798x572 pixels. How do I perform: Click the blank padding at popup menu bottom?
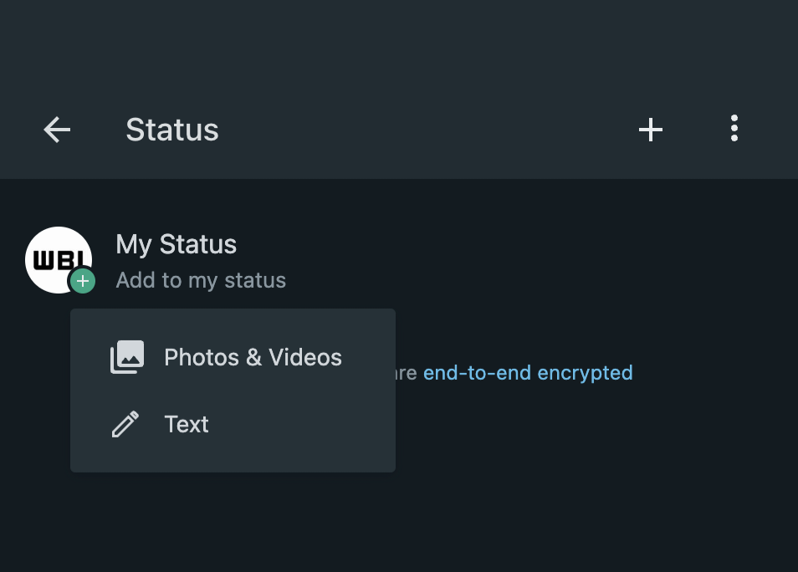click(233, 461)
